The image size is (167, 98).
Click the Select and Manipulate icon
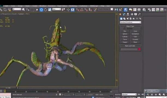coord(68,10)
